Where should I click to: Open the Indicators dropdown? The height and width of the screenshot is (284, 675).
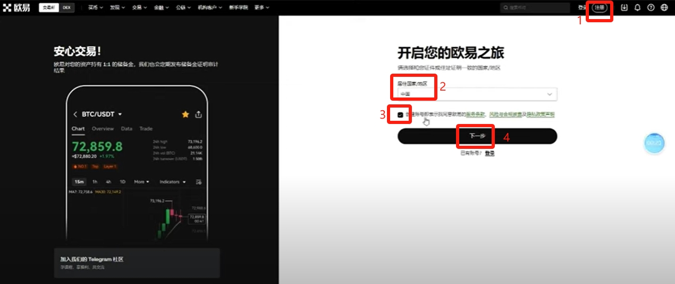pos(173,182)
